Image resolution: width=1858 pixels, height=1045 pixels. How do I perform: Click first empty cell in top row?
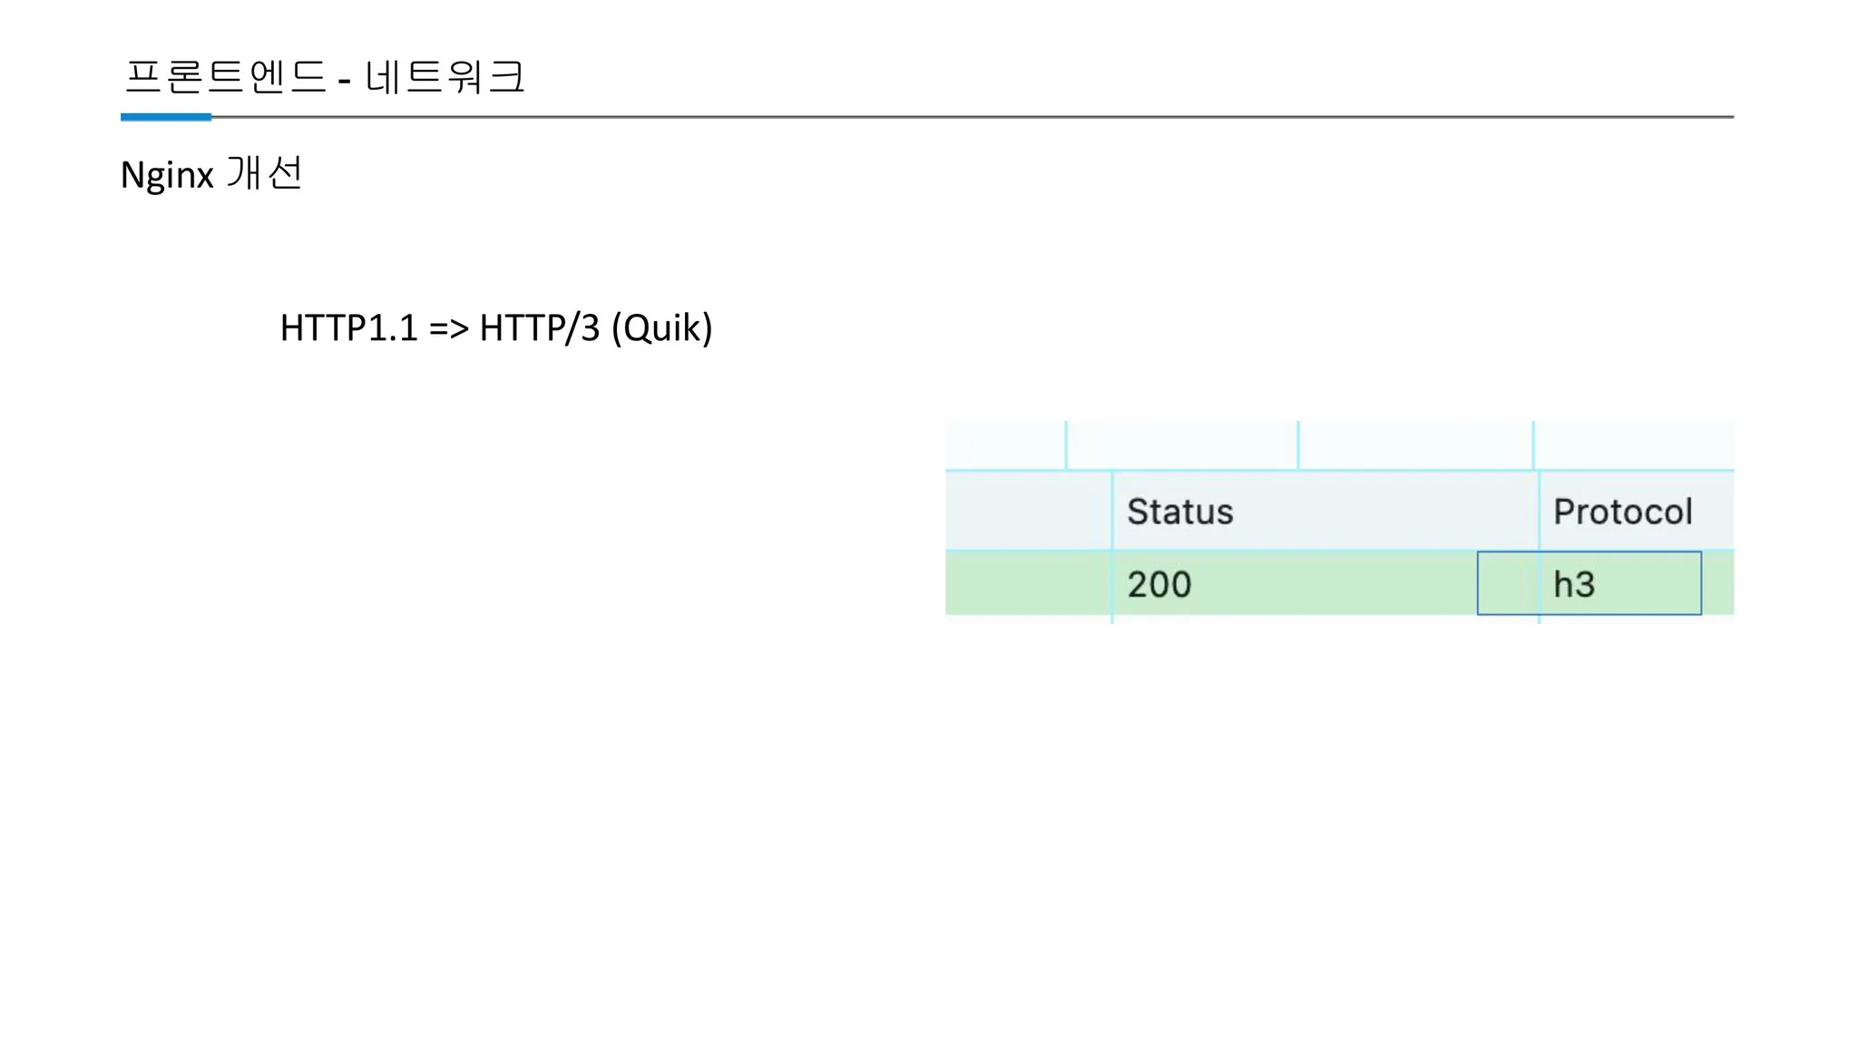pyautogui.click(x=1005, y=445)
